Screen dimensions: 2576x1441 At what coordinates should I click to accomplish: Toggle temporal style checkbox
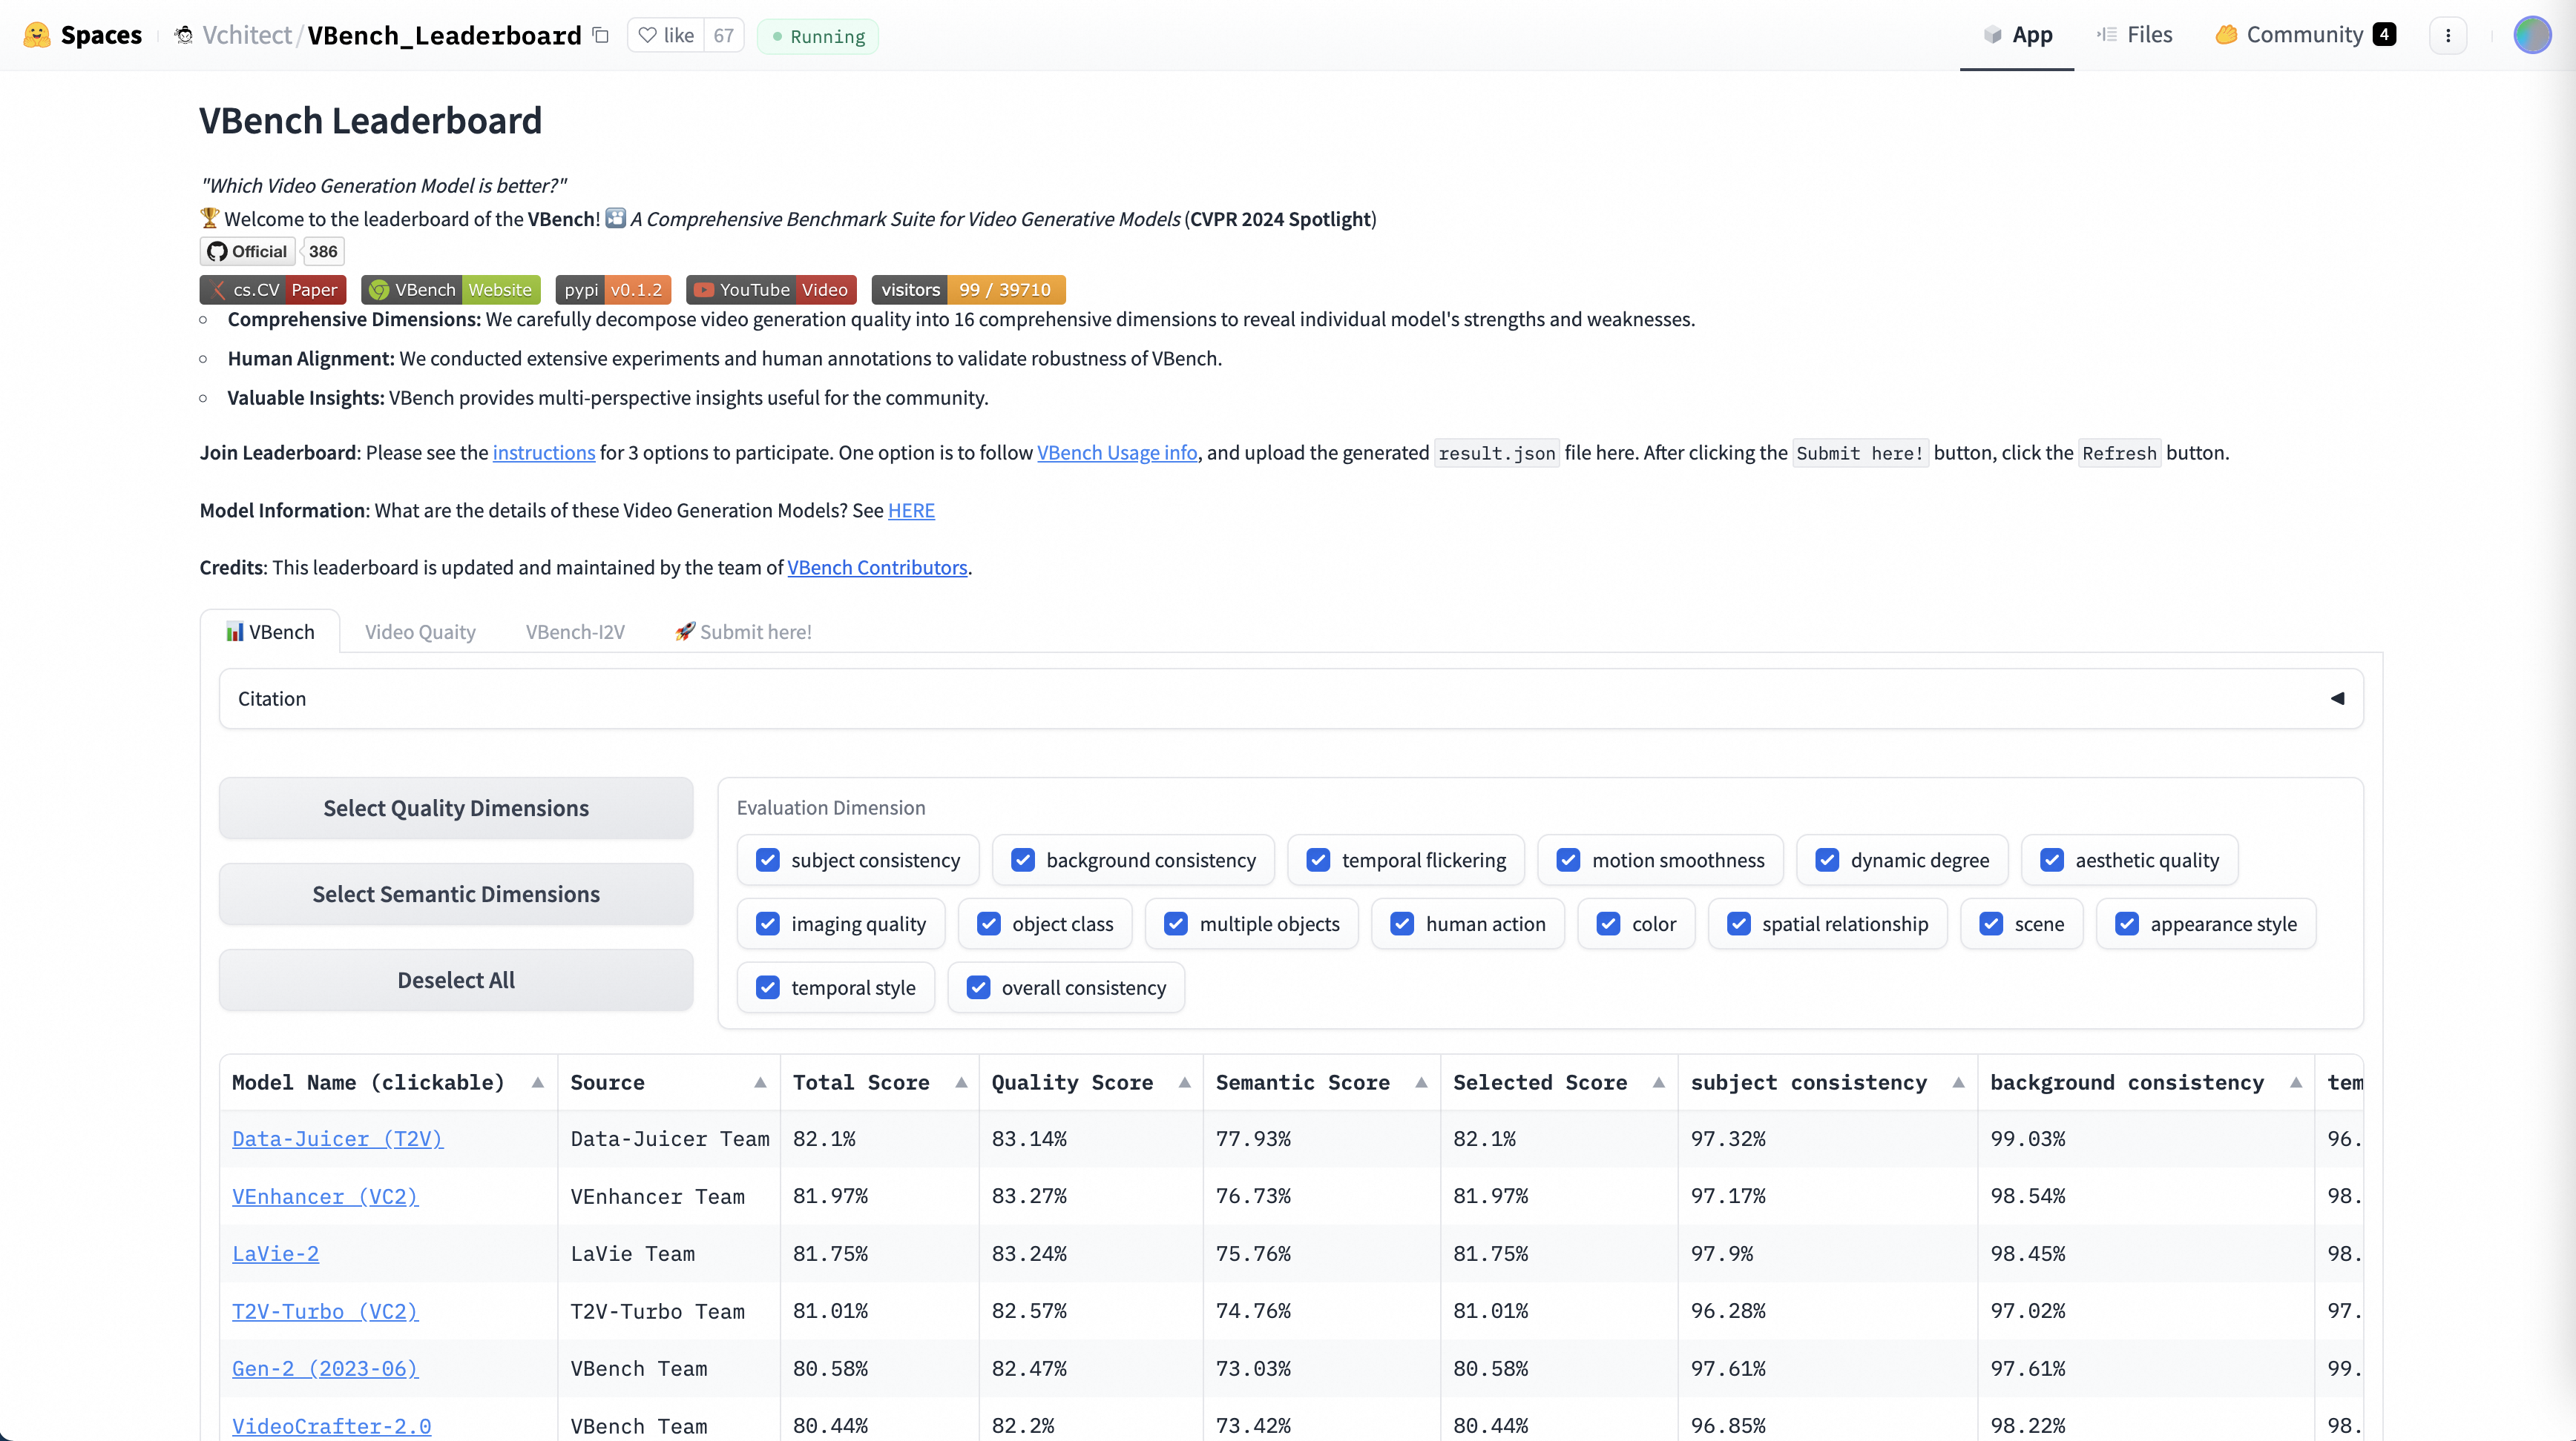[768, 988]
